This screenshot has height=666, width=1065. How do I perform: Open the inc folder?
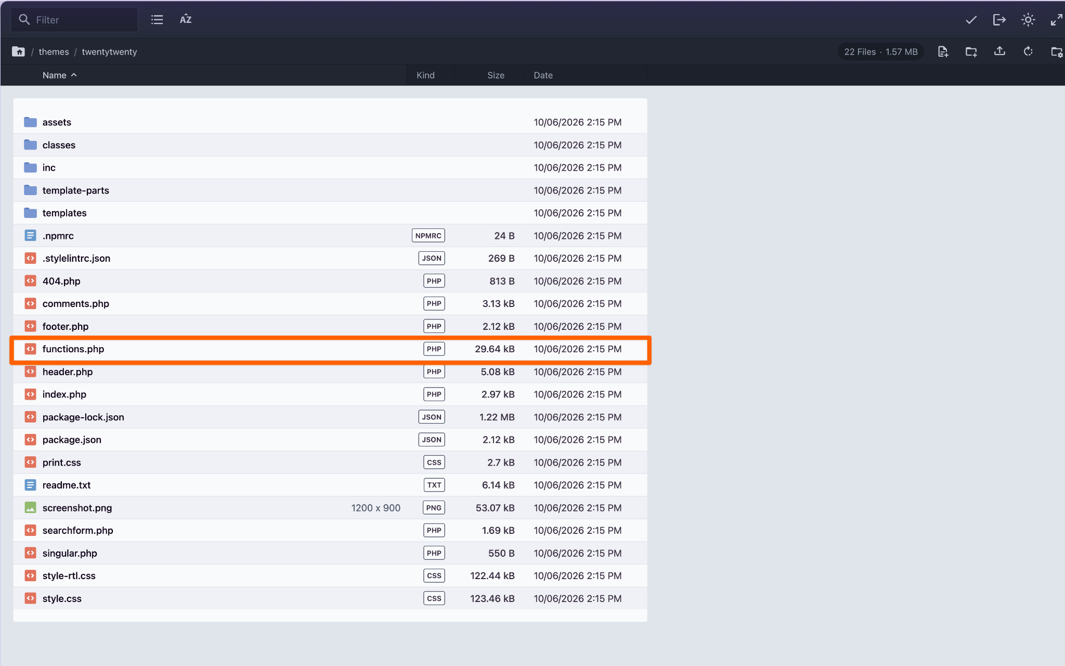(330, 168)
